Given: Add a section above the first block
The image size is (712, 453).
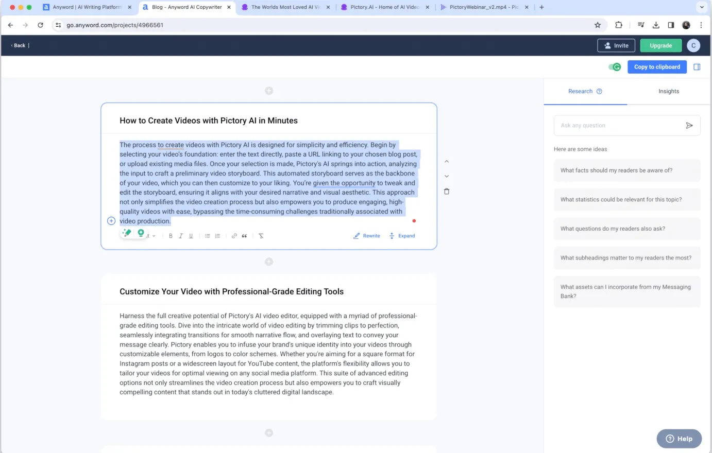Looking at the screenshot, I should [269, 91].
